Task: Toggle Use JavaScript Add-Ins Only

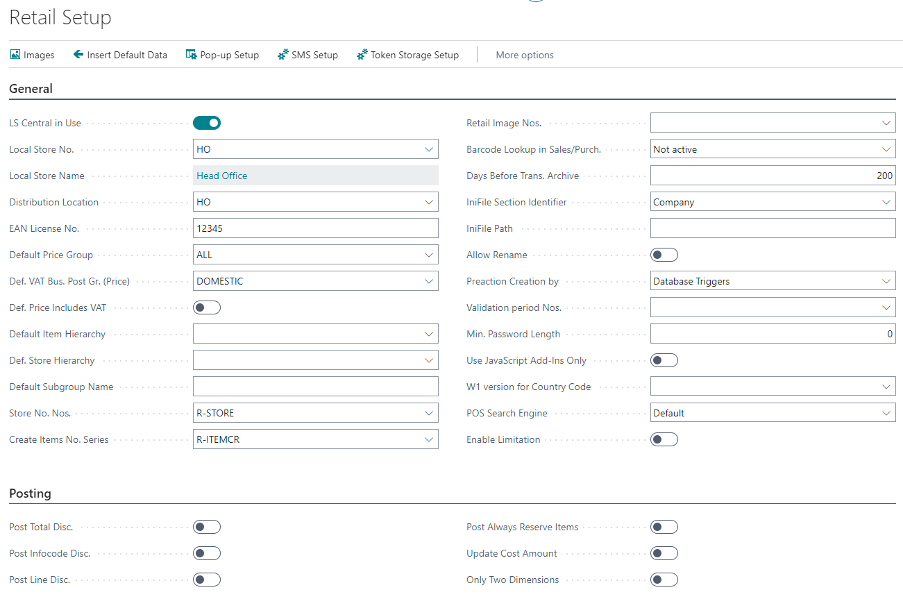Action: 664,360
